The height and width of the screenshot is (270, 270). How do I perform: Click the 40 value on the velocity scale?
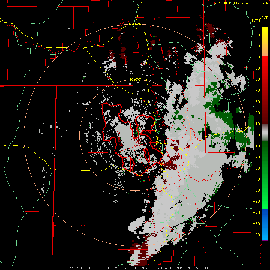tap(258, 90)
